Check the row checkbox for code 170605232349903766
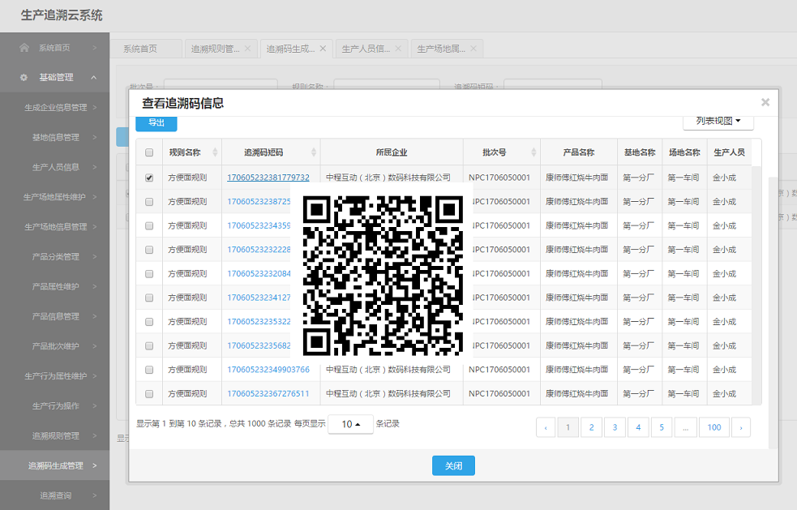 [149, 370]
